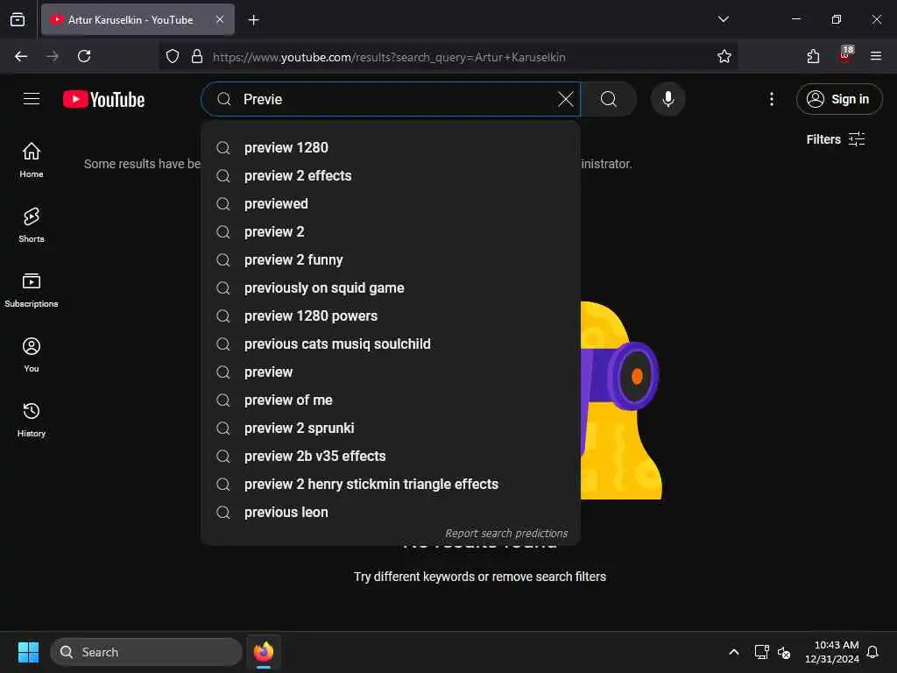Click the magnifier search button
897x673 pixels.
pyautogui.click(x=609, y=99)
